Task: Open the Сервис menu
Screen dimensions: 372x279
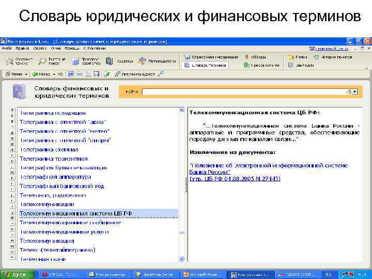Action: coord(40,49)
